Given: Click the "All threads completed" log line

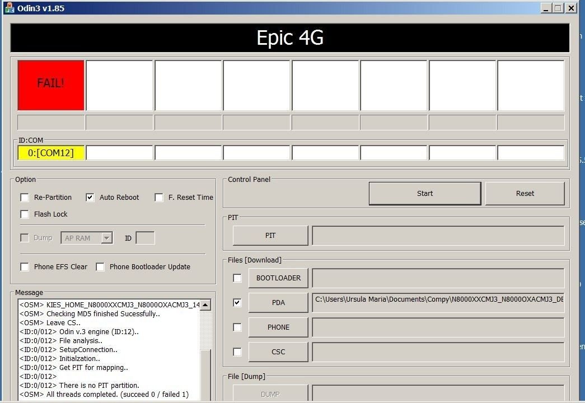Looking at the screenshot, I should [x=104, y=395].
